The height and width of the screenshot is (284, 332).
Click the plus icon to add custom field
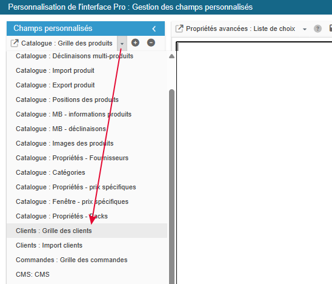[x=135, y=43]
